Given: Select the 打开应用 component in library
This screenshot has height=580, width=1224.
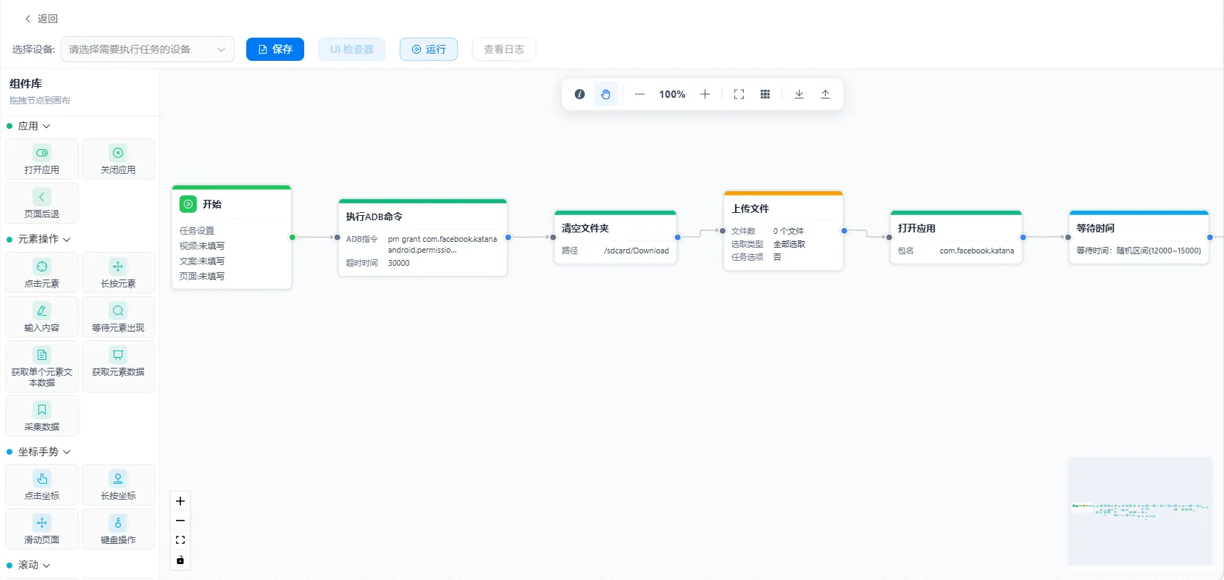Looking at the screenshot, I should (42, 159).
